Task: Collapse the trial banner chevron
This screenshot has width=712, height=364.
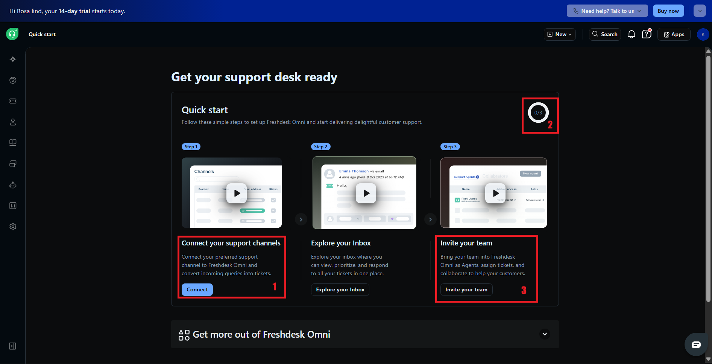Action: pyautogui.click(x=700, y=11)
